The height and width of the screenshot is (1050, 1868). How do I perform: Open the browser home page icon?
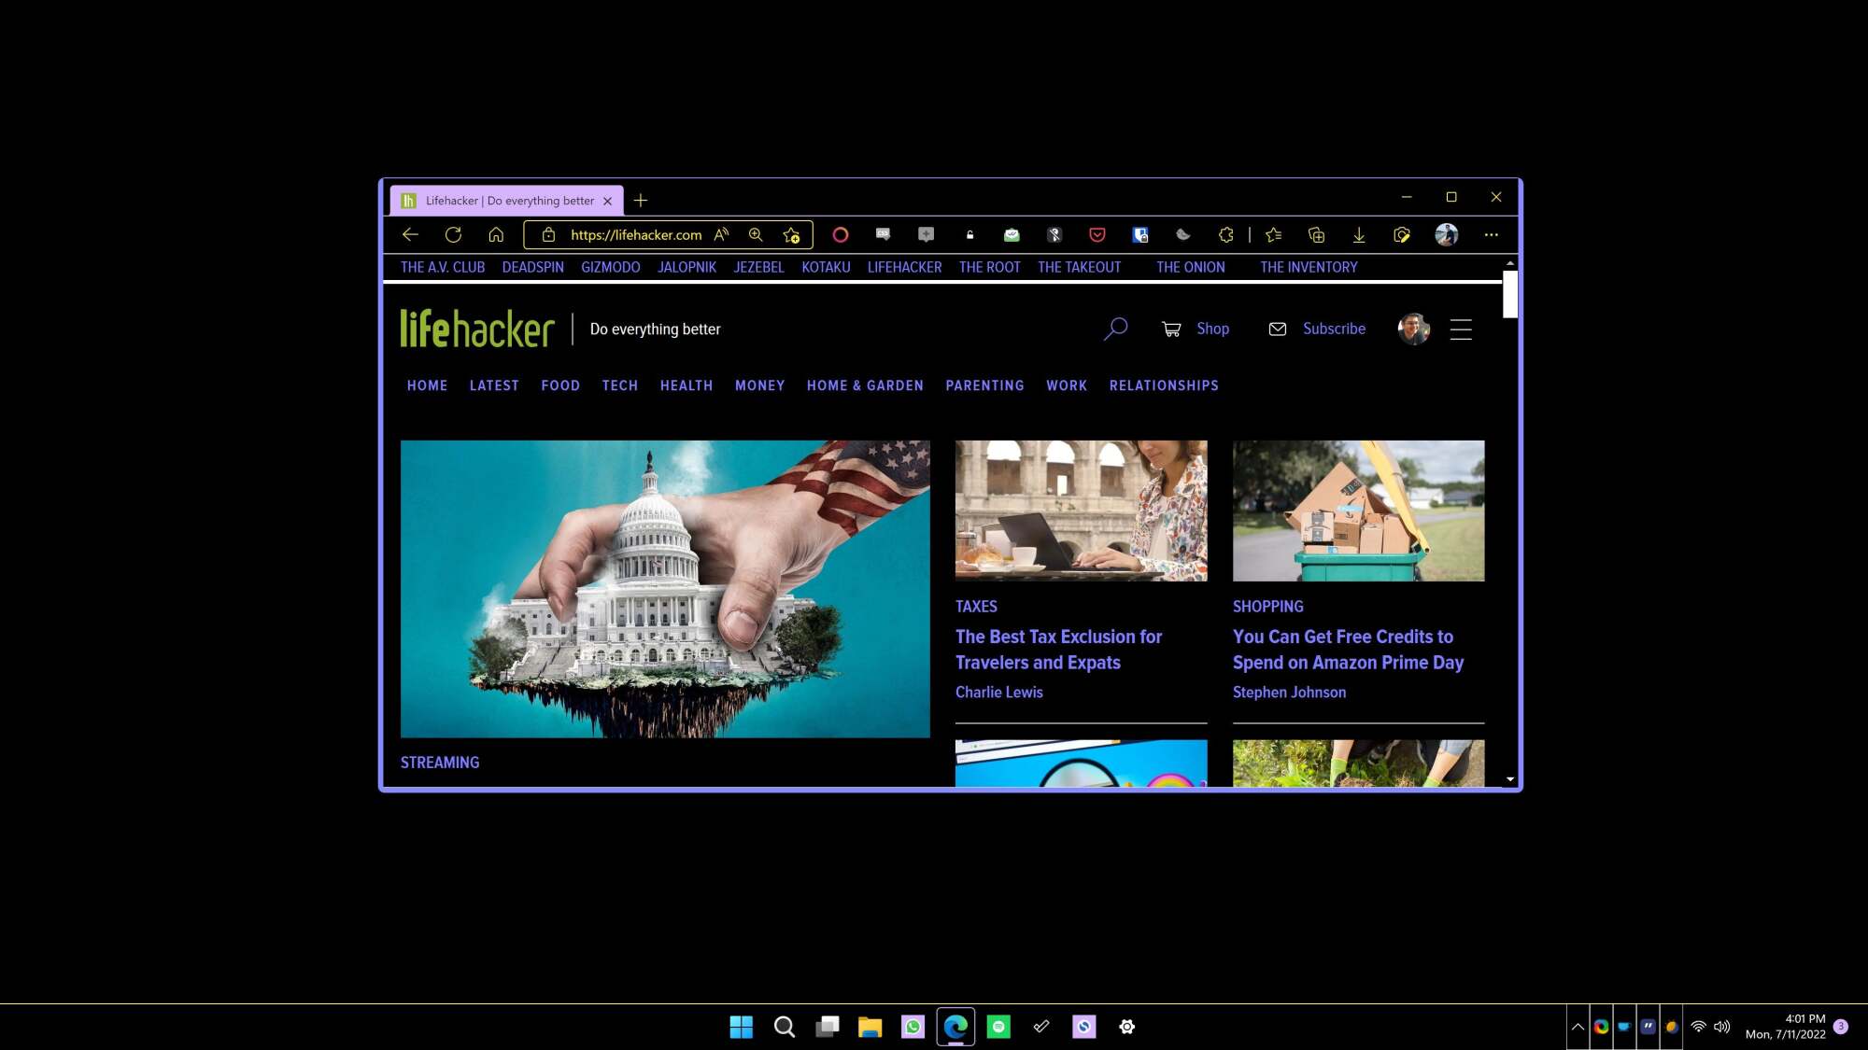(x=496, y=235)
